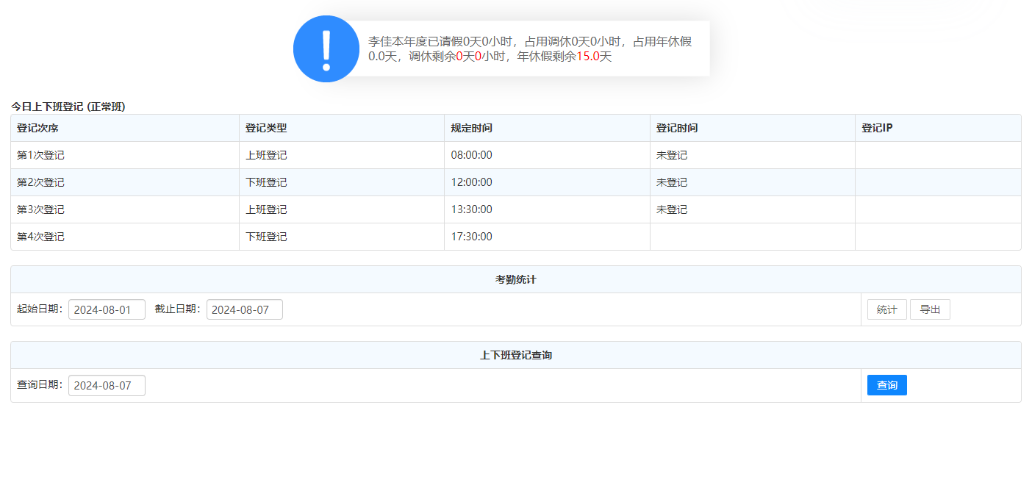Click the 统计 button

886,309
